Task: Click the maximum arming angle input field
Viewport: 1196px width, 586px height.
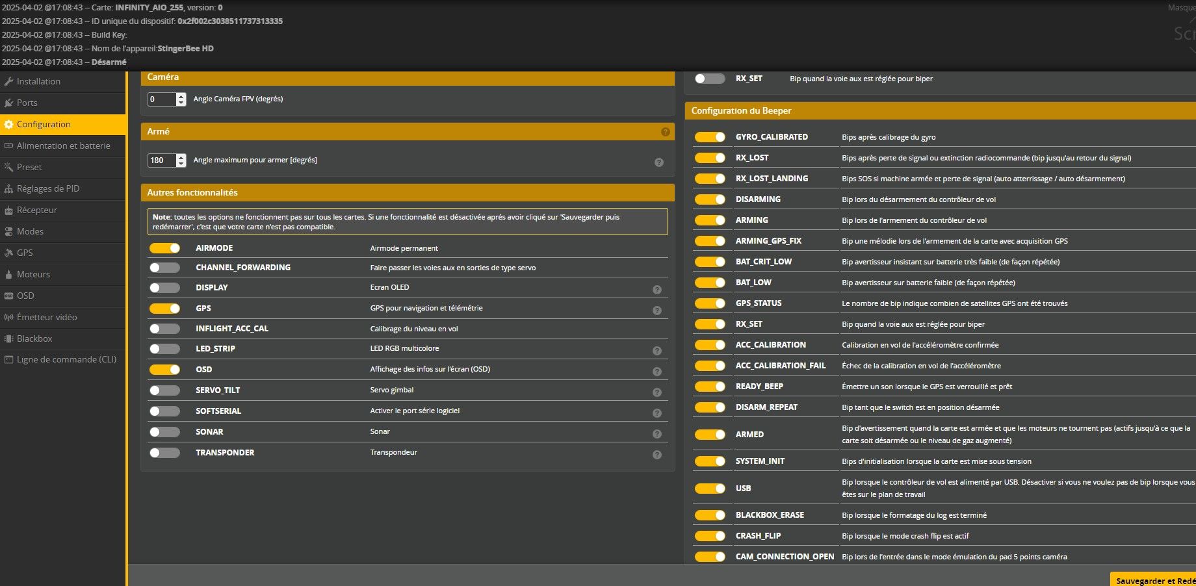Action: [x=161, y=160]
